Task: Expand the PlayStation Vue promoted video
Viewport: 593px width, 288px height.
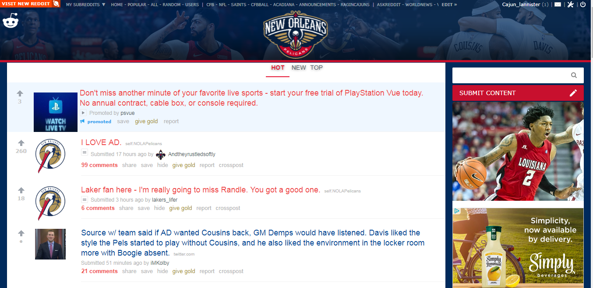Action: click(83, 113)
